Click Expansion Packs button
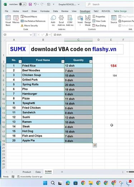 [126, 21]
